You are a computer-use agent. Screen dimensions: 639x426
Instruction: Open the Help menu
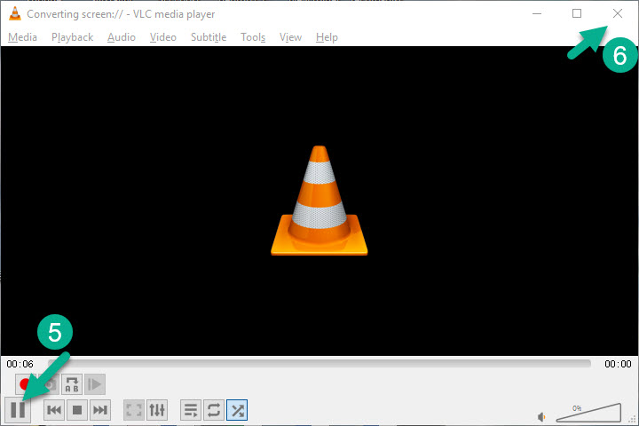(x=327, y=37)
